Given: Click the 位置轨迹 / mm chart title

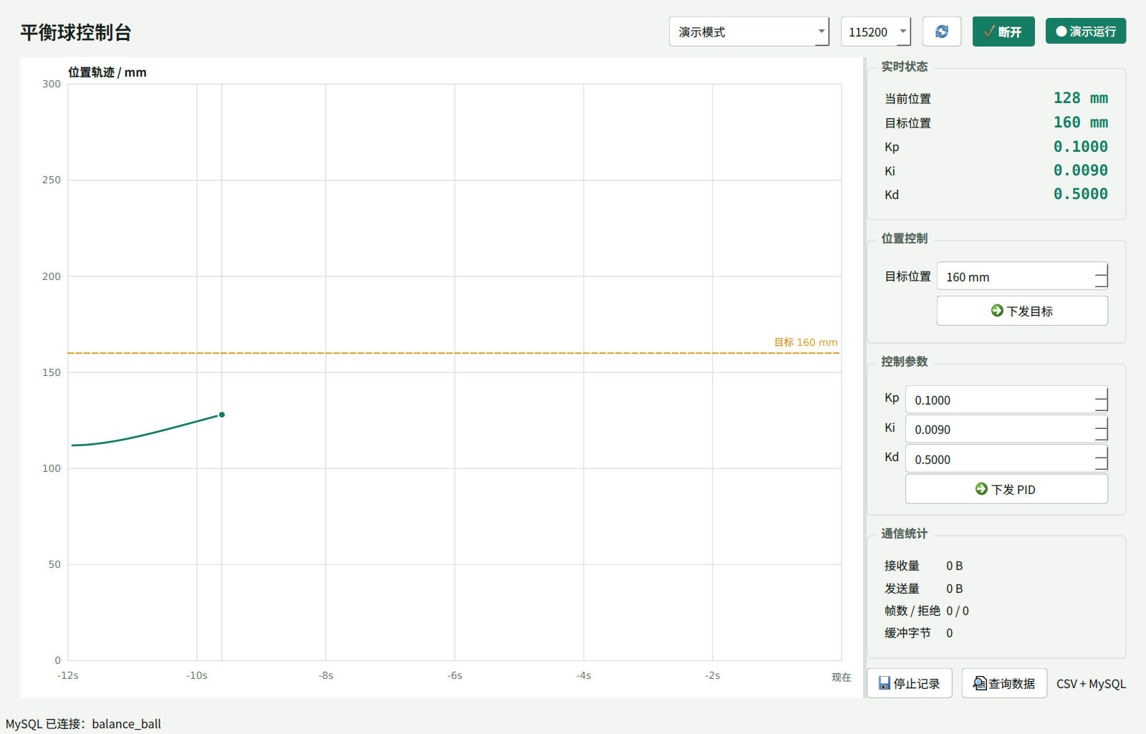Looking at the screenshot, I should pos(107,72).
